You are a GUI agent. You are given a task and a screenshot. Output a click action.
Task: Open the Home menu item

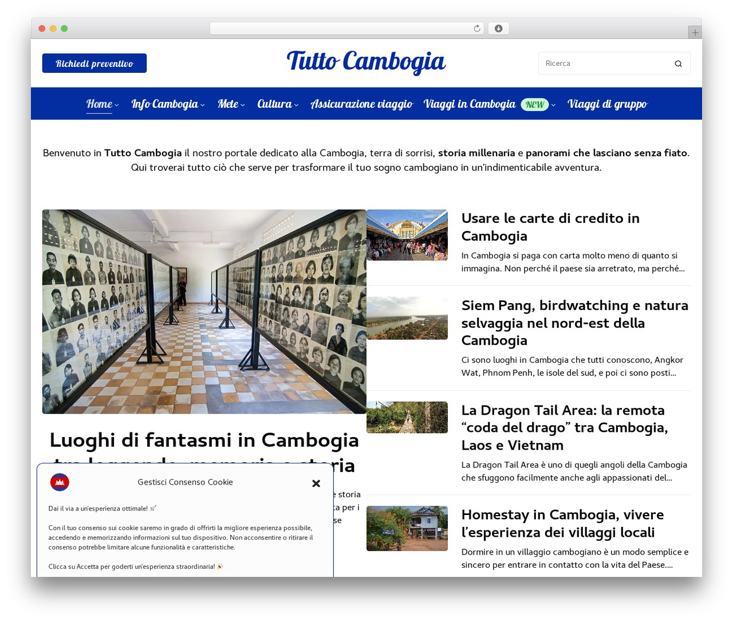click(x=99, y=104)
